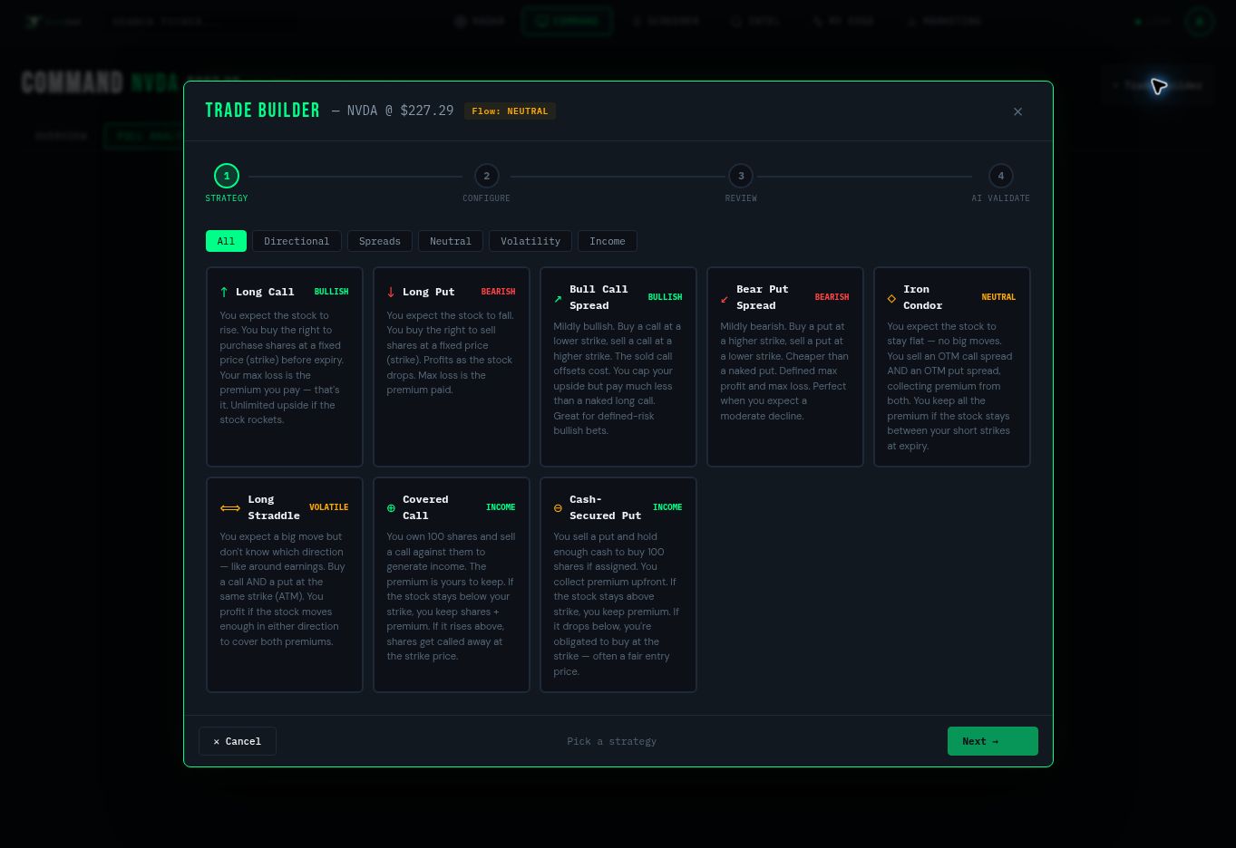Viewport: 1236px width, 848px height.
Task: Filter strategies by Neutral
Action: 451,241
